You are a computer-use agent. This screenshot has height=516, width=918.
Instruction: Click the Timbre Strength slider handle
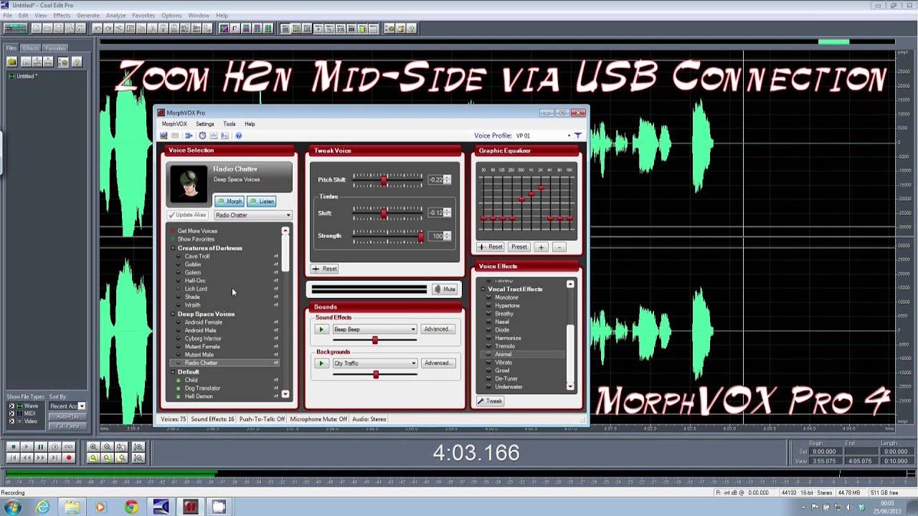click(x=421, y=236)
